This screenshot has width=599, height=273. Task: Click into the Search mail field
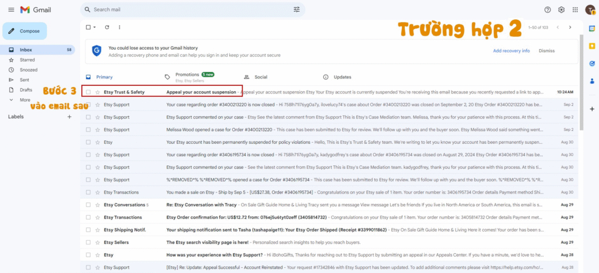pos(187,10)
